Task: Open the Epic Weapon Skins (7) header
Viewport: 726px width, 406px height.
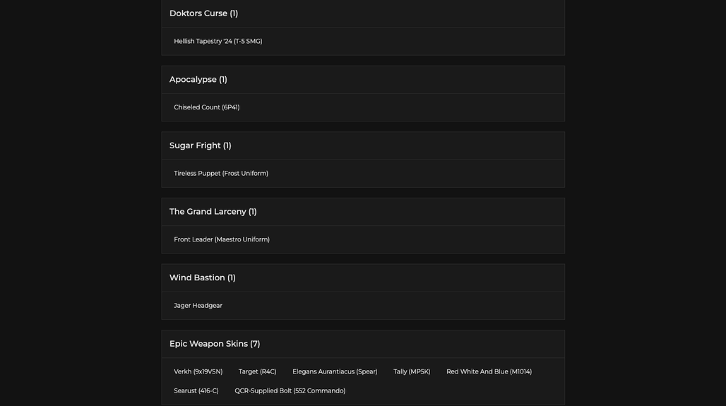Action: tap(363, 344)
